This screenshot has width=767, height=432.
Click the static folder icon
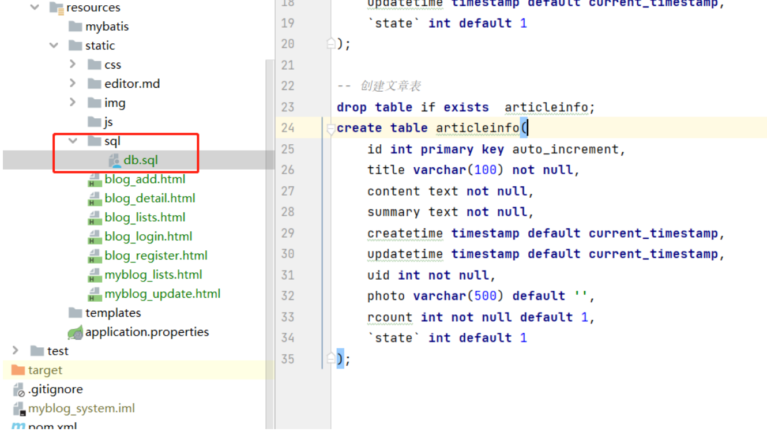(x=75, y=45)
